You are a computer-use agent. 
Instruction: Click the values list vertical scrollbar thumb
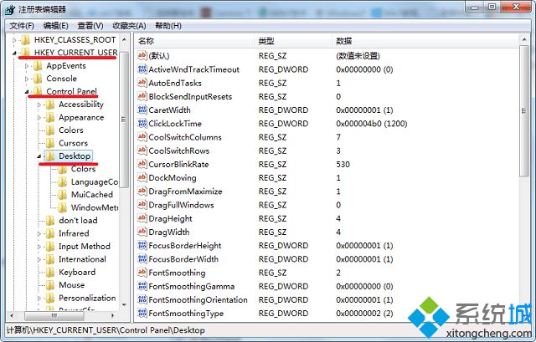(524, 111)
